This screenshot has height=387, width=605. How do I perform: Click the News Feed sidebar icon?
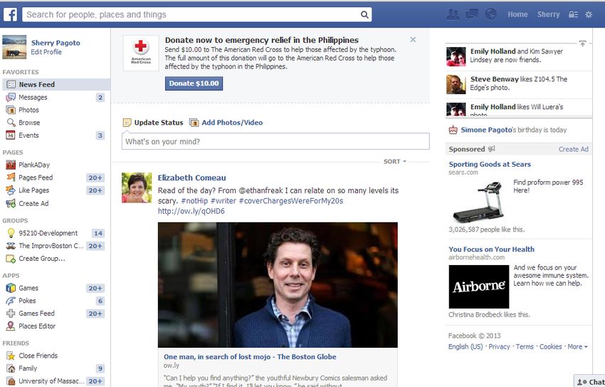pos(11,85)
